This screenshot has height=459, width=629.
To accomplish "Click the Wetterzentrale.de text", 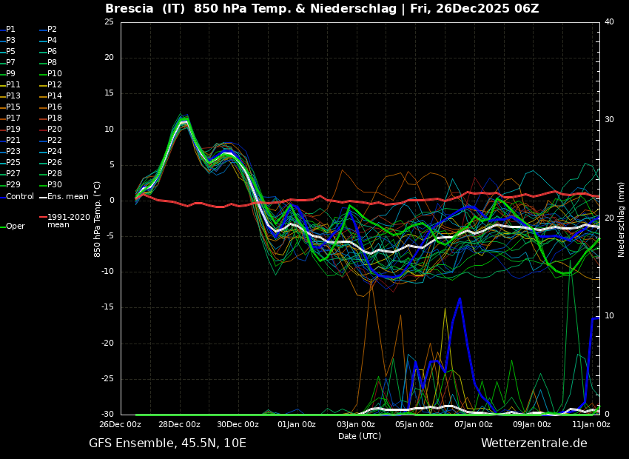I will click(x=534, y=443).
